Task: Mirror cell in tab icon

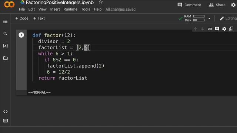Action: tap(231, 29)
